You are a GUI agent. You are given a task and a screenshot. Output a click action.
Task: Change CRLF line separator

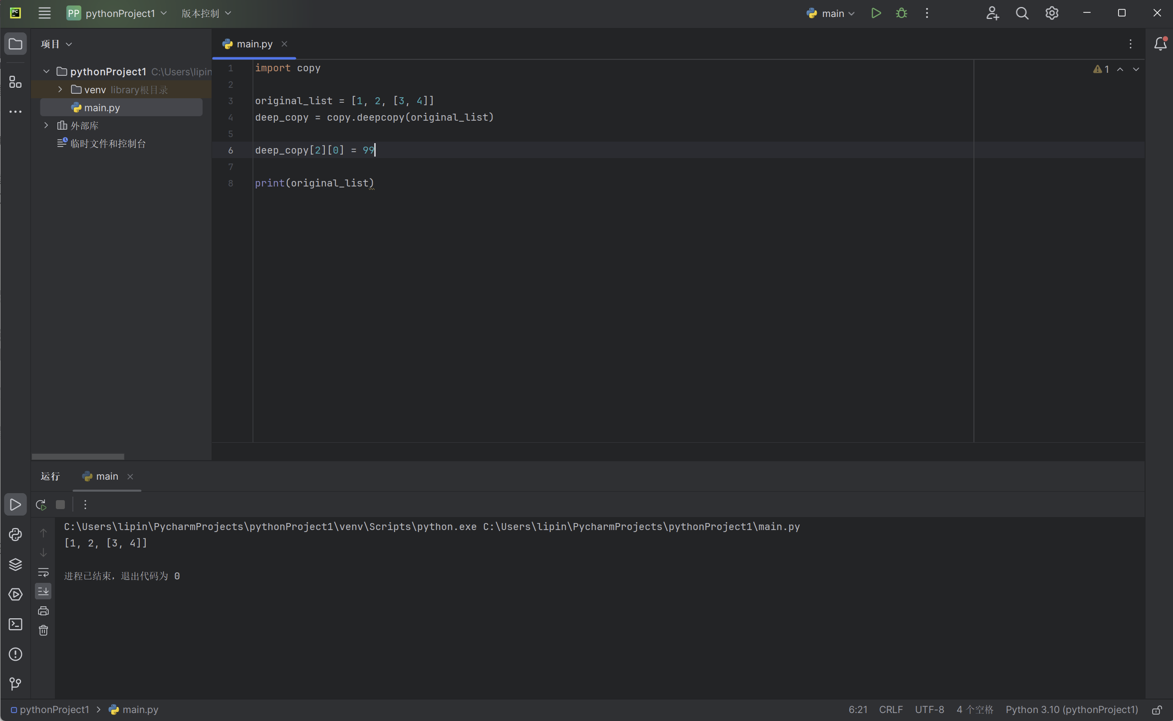click(x=891, y=710)
